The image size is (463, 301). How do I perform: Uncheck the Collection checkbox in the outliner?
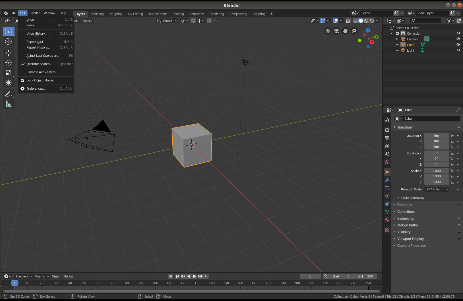click(397, 33)
